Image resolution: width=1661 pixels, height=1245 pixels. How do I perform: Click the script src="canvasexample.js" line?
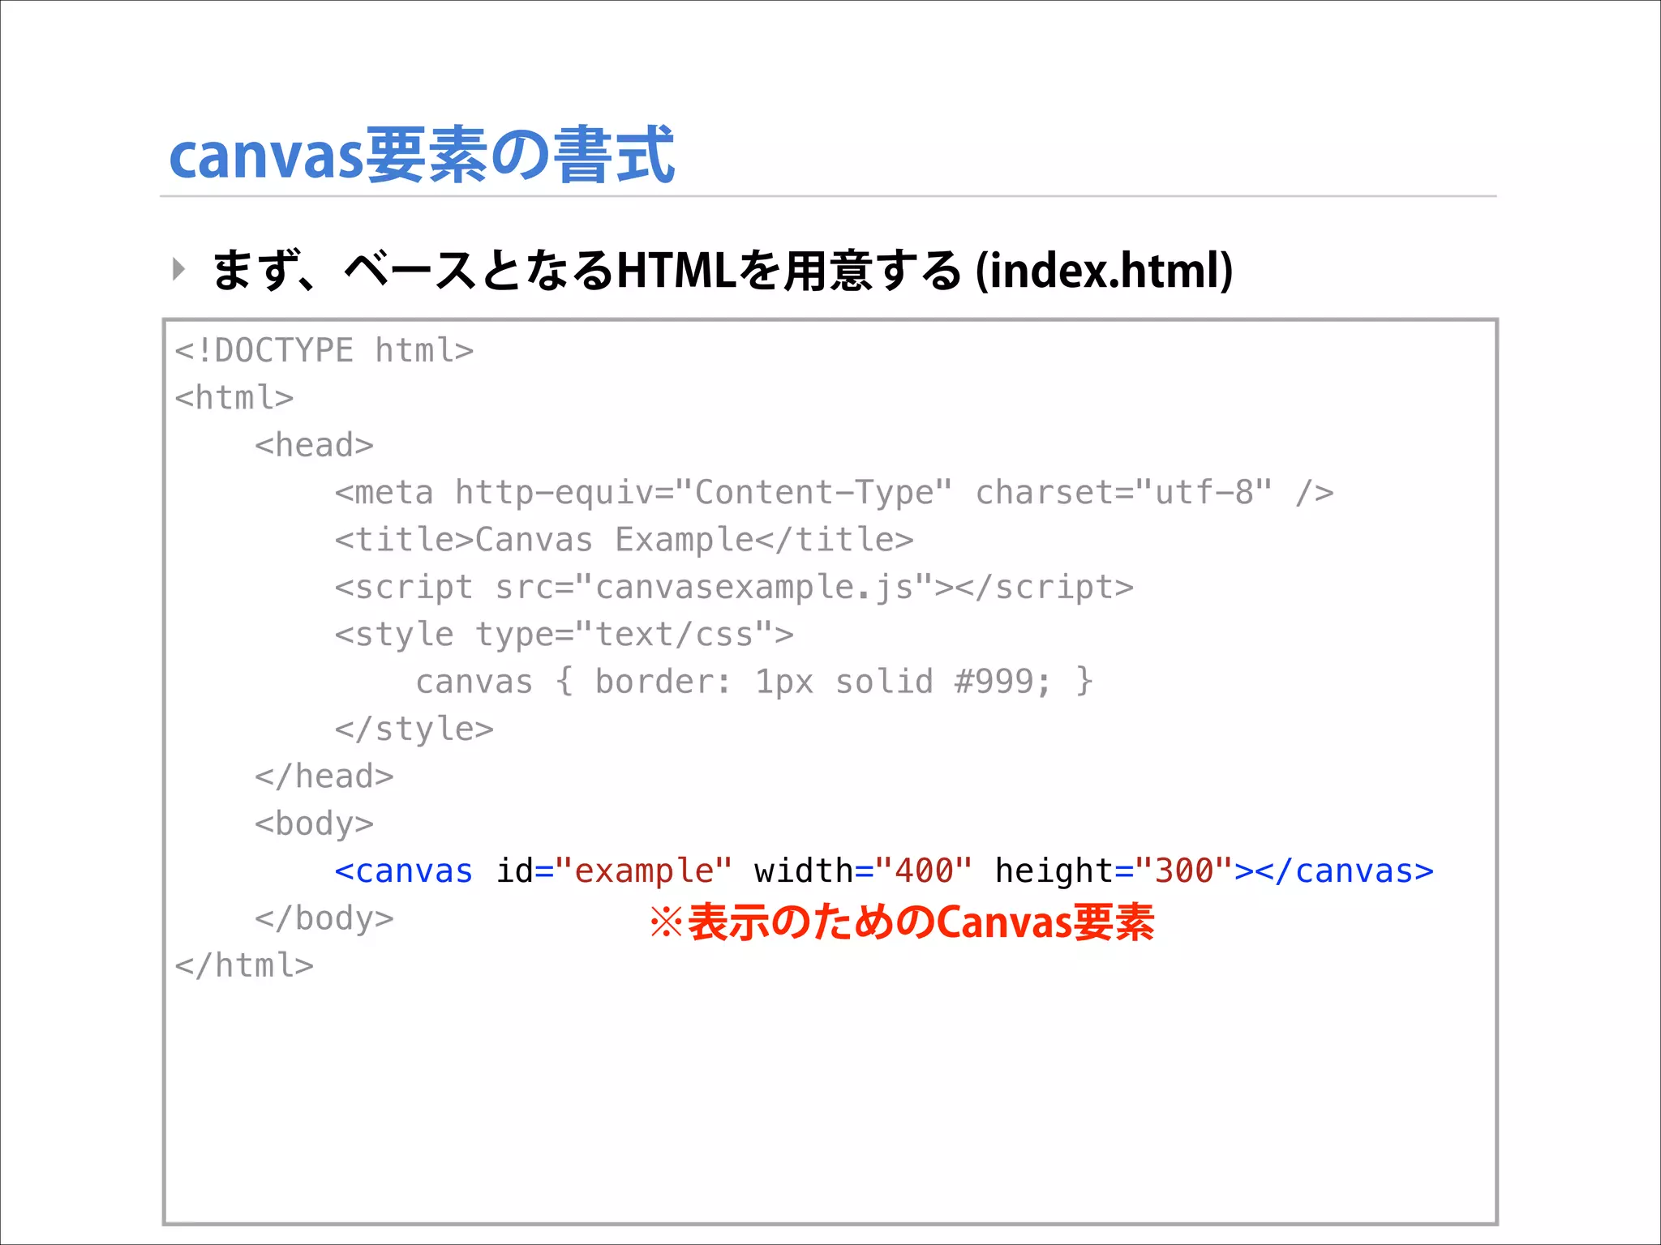(x=734, y=588)
